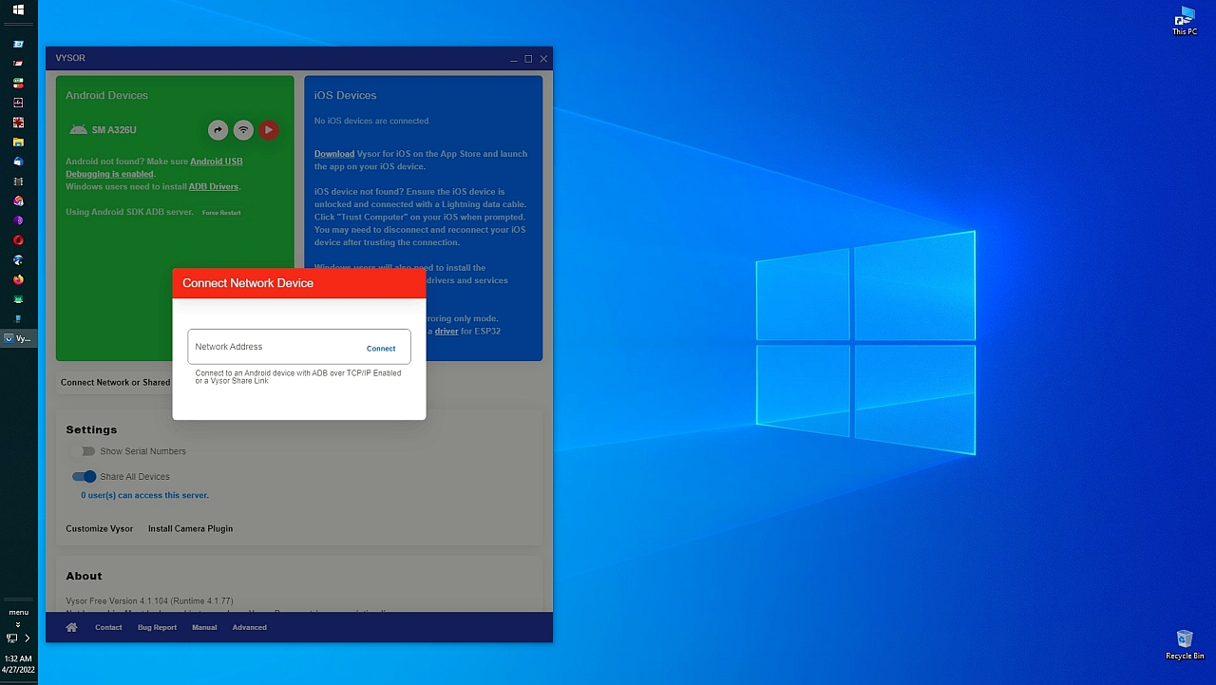Toggle Show Serial Numbers switch

(84, 451)
